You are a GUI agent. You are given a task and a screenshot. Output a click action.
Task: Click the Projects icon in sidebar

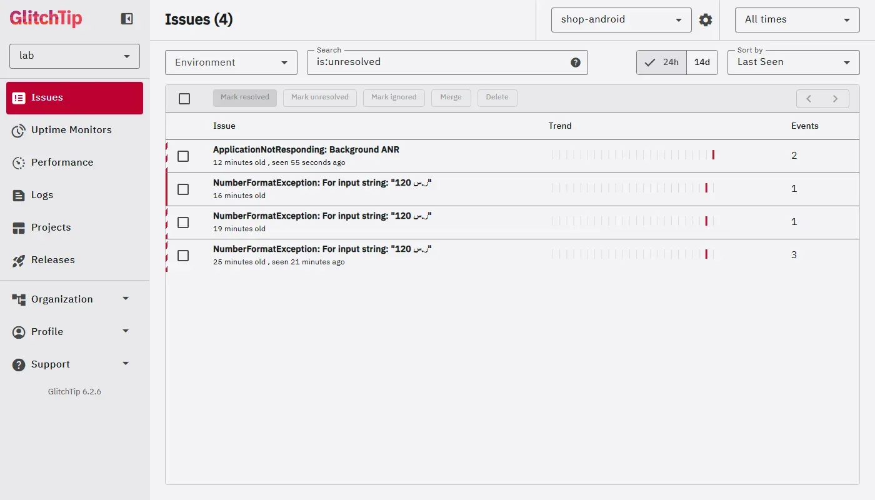point(19,228)
